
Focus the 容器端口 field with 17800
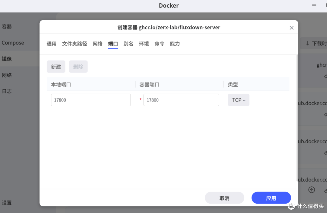[181, 100]
